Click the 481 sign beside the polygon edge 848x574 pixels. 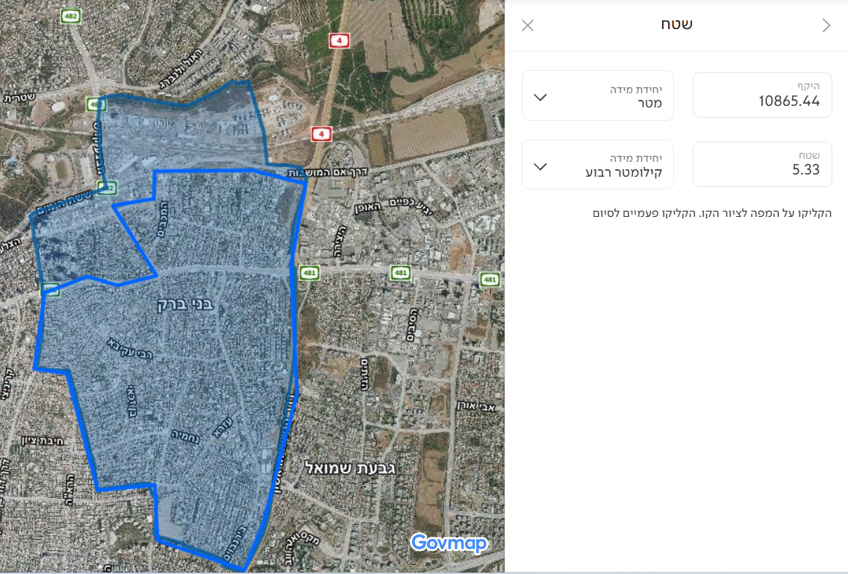[309, 273]
